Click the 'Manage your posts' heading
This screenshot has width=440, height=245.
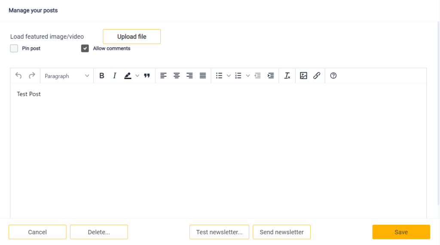pos(33,10)
